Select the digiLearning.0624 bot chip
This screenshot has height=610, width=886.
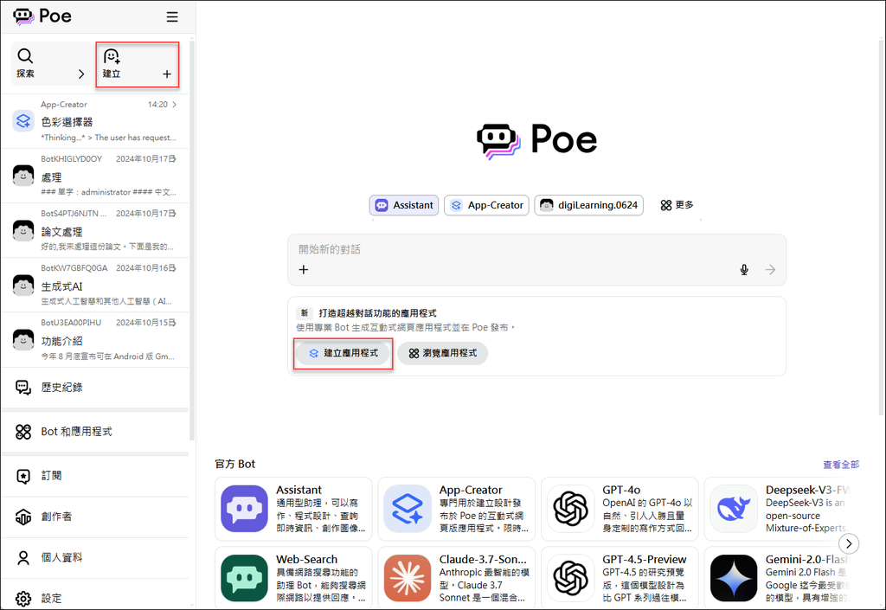point(588,205)
